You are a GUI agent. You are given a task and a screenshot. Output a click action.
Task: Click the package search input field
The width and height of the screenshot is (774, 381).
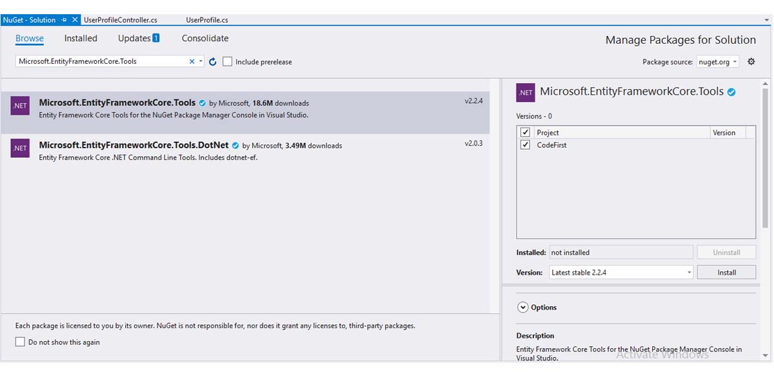tap(100, 62)
